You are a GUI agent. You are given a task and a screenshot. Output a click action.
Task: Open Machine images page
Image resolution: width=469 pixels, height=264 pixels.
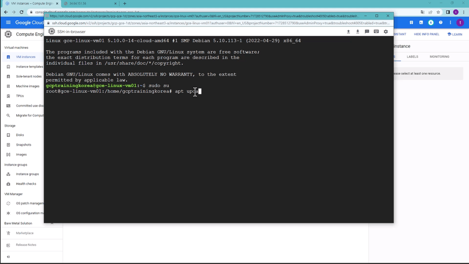(27, 86)
